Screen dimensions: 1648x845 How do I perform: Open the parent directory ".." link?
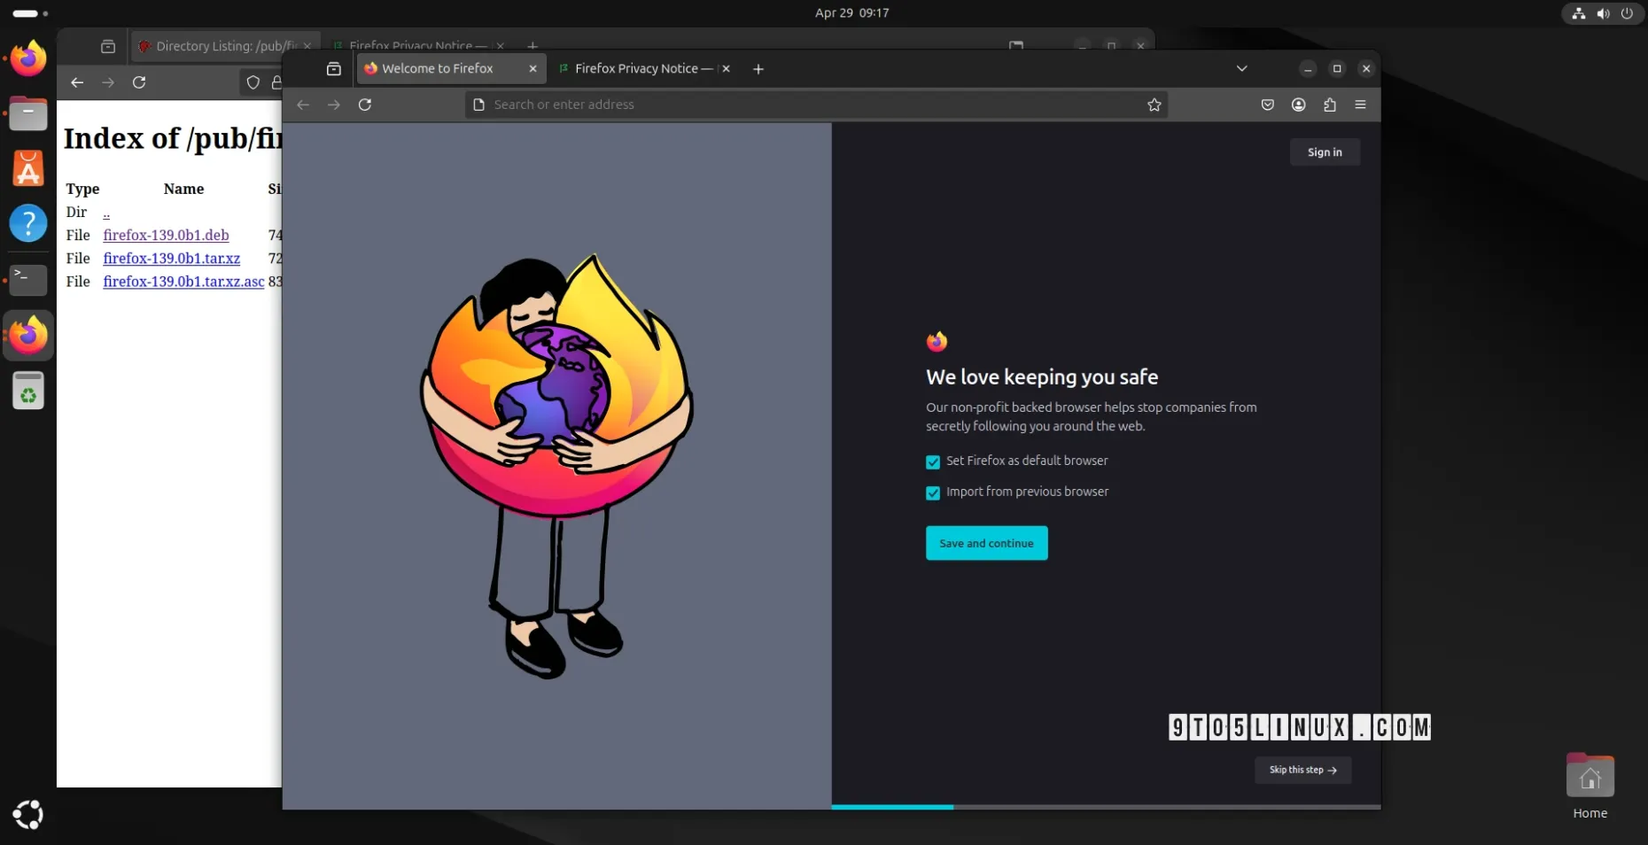106,213
